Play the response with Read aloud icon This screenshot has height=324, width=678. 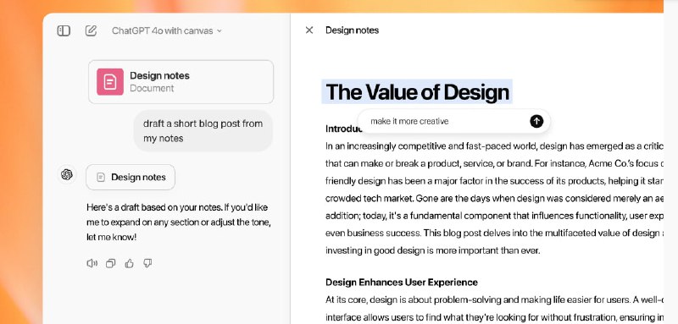[92, 263]
